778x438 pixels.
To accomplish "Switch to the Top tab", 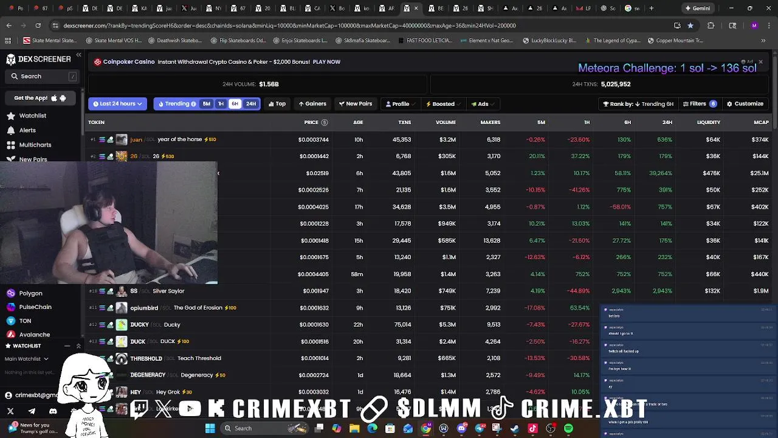I will 277,104.
